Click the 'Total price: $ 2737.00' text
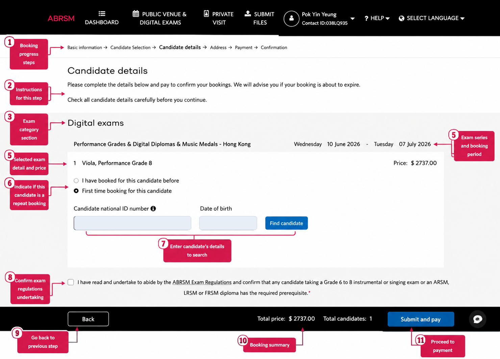The height and width of the screenshot is (359, 500). tap(286, 319)
